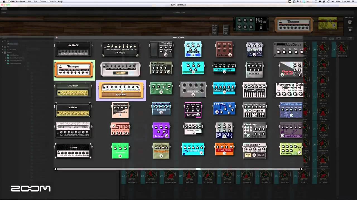Pick the Ensemble pedal
The width and height of the screenshot is (357, 200).
tap(193, 68)
